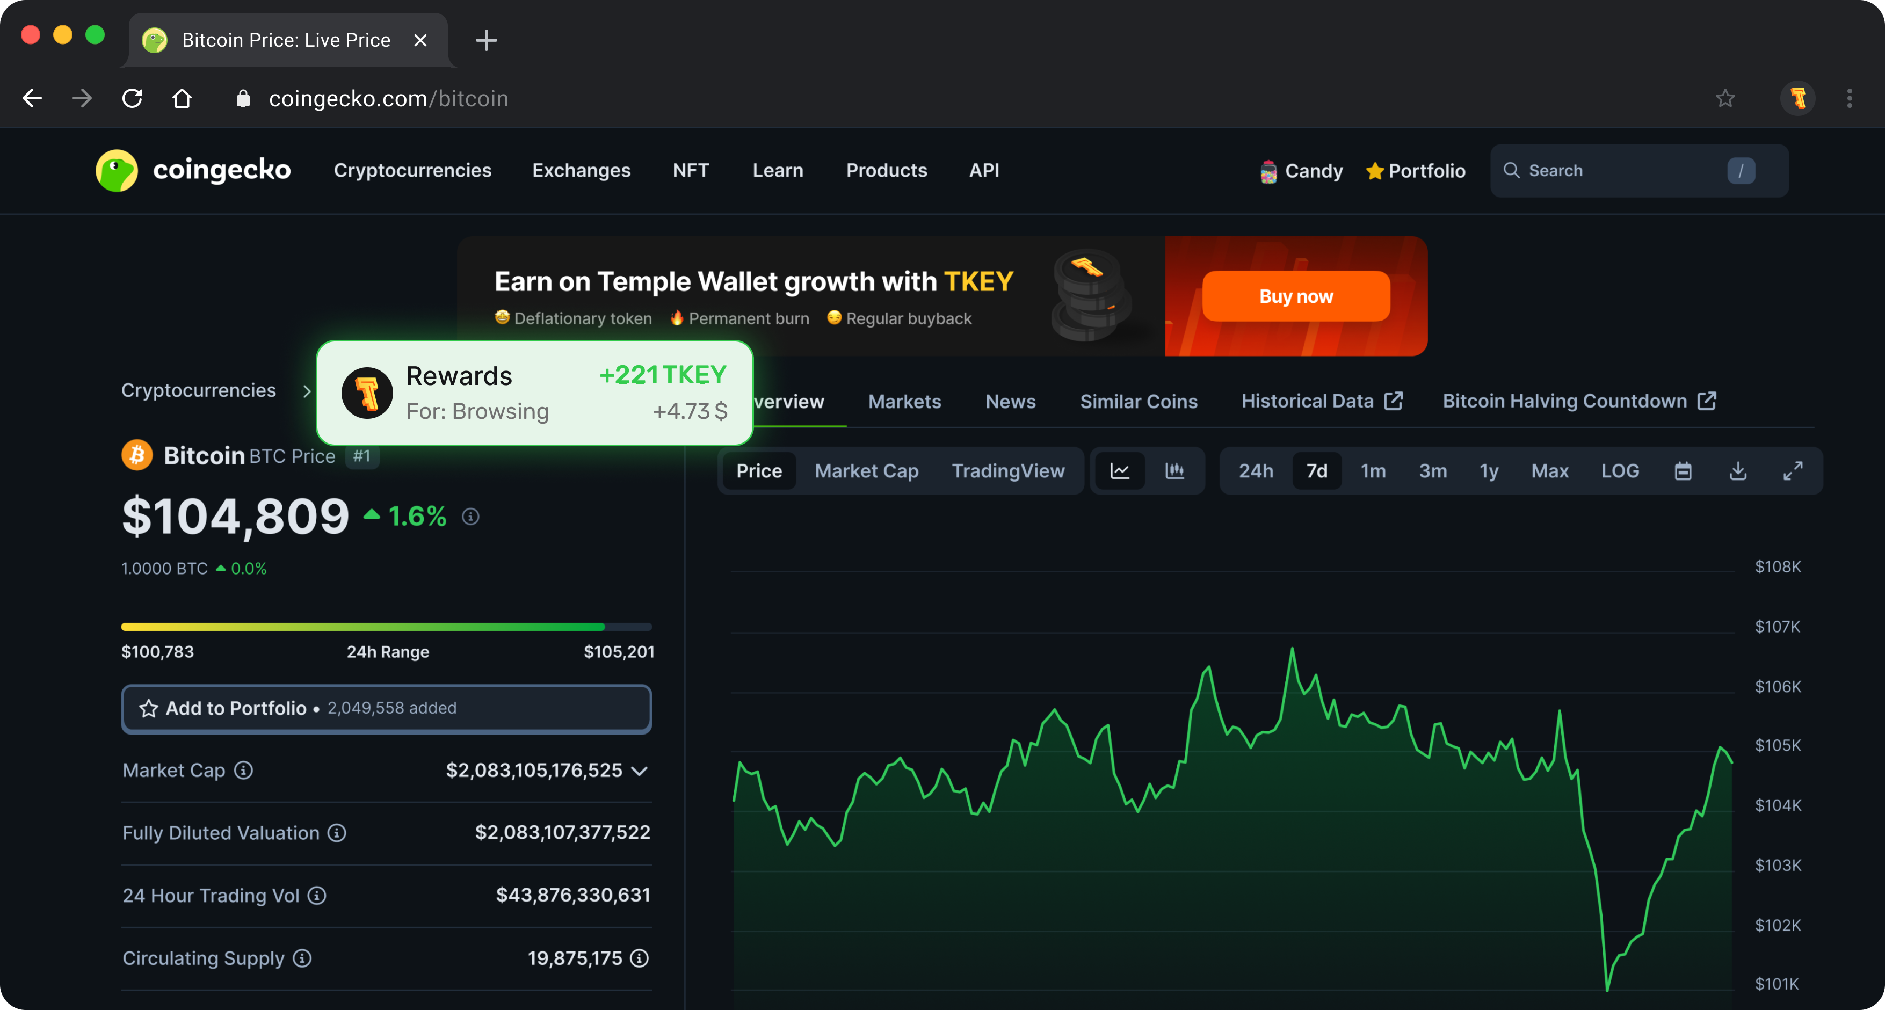The image size is (1885, 1010).
Task: Open Portfolio with star icon
Action: click(1415, 171)
